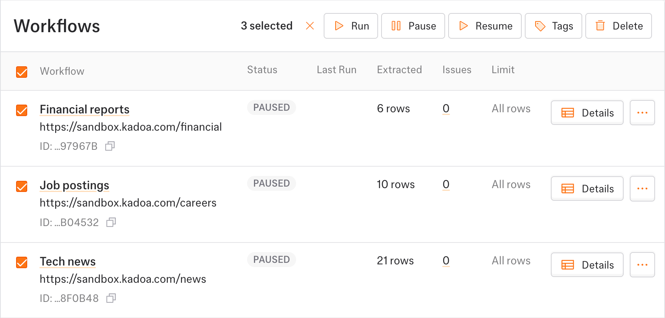This screenshot has height=318, width=665.
Task: Show more actions for Tech news
Action: point(642,265)
